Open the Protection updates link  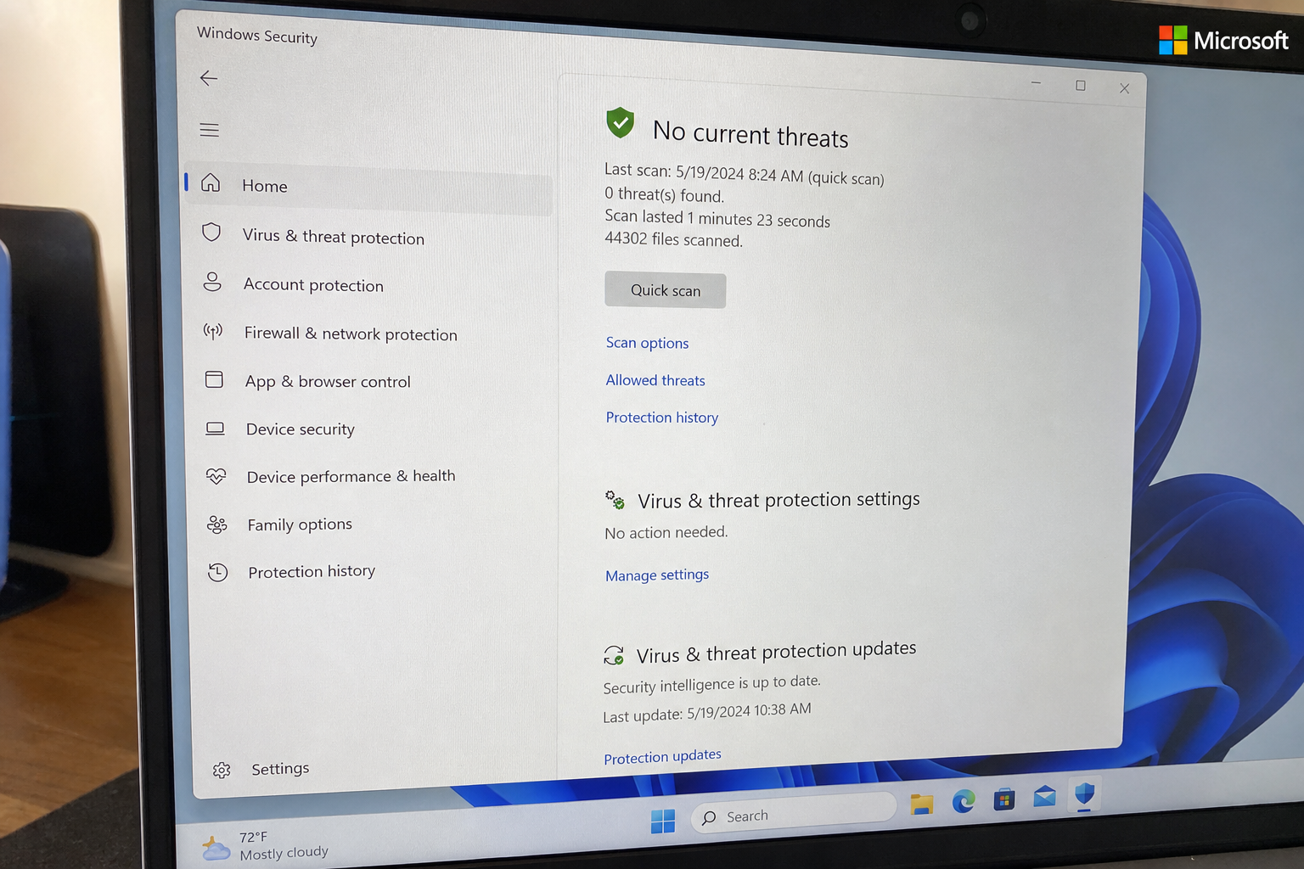662,756
